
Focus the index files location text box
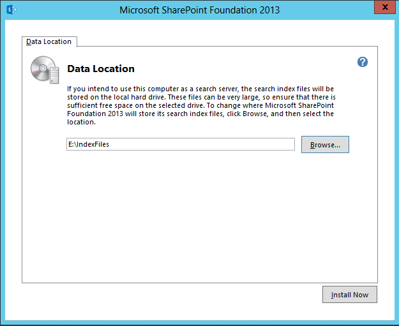(181, 144)
